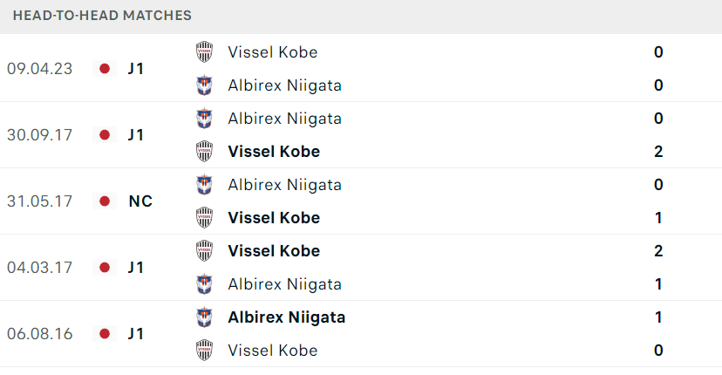Click Vissel Kobe crest in 04.03.17 match
Image resolution: width=722 pixels, height=375 pixels.
click(204, 251)
